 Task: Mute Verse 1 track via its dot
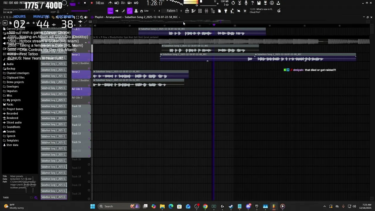point(89,59)
